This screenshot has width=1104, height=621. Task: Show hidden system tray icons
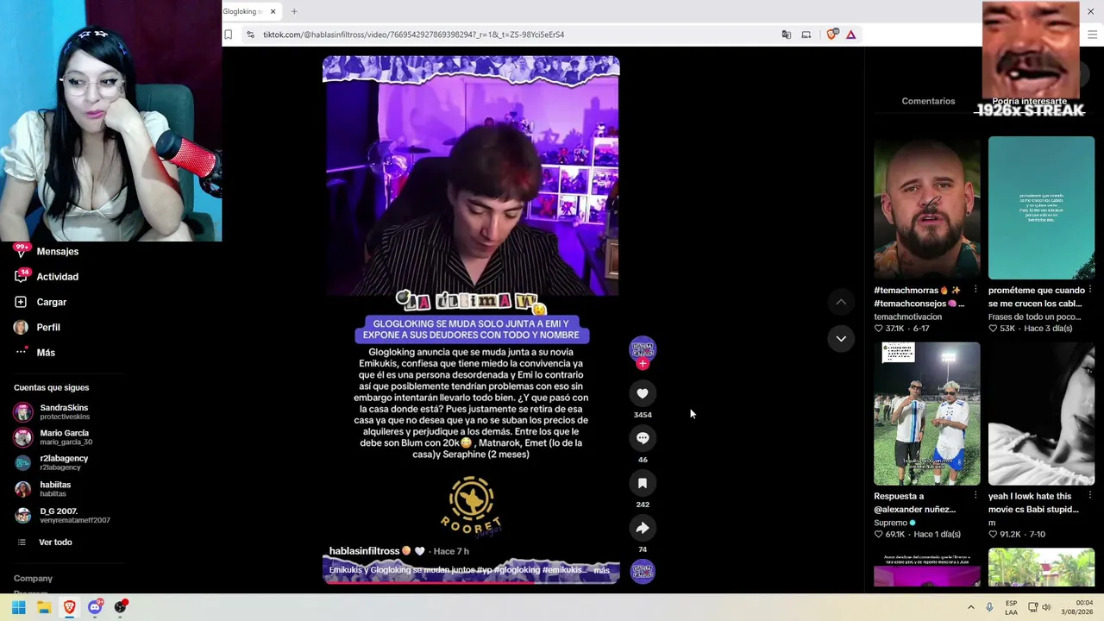pos(970,607)
